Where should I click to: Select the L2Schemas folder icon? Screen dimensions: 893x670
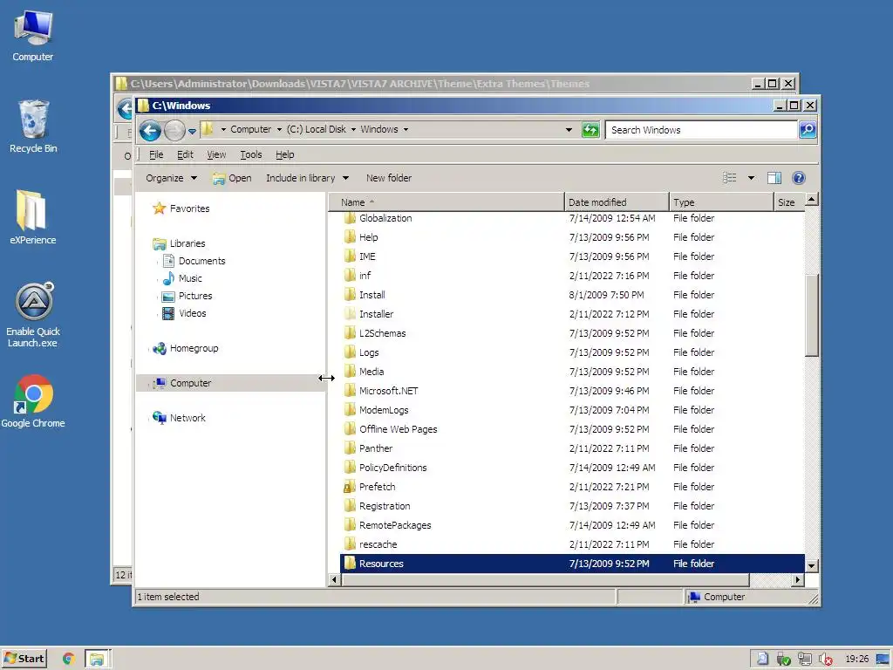351,333
